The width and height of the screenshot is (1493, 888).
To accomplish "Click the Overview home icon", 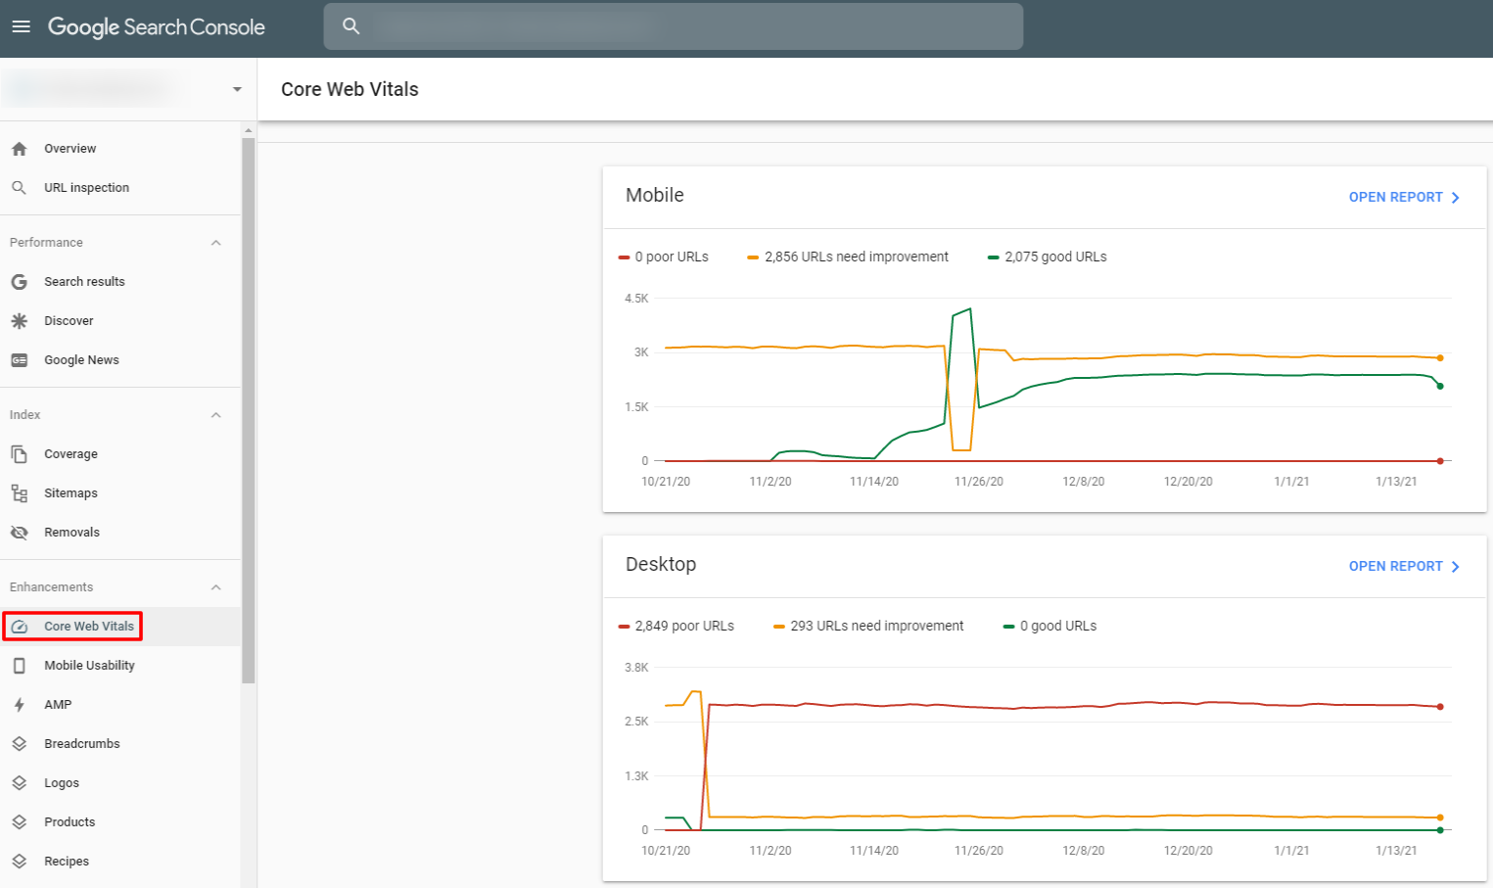I will point(19,149).
